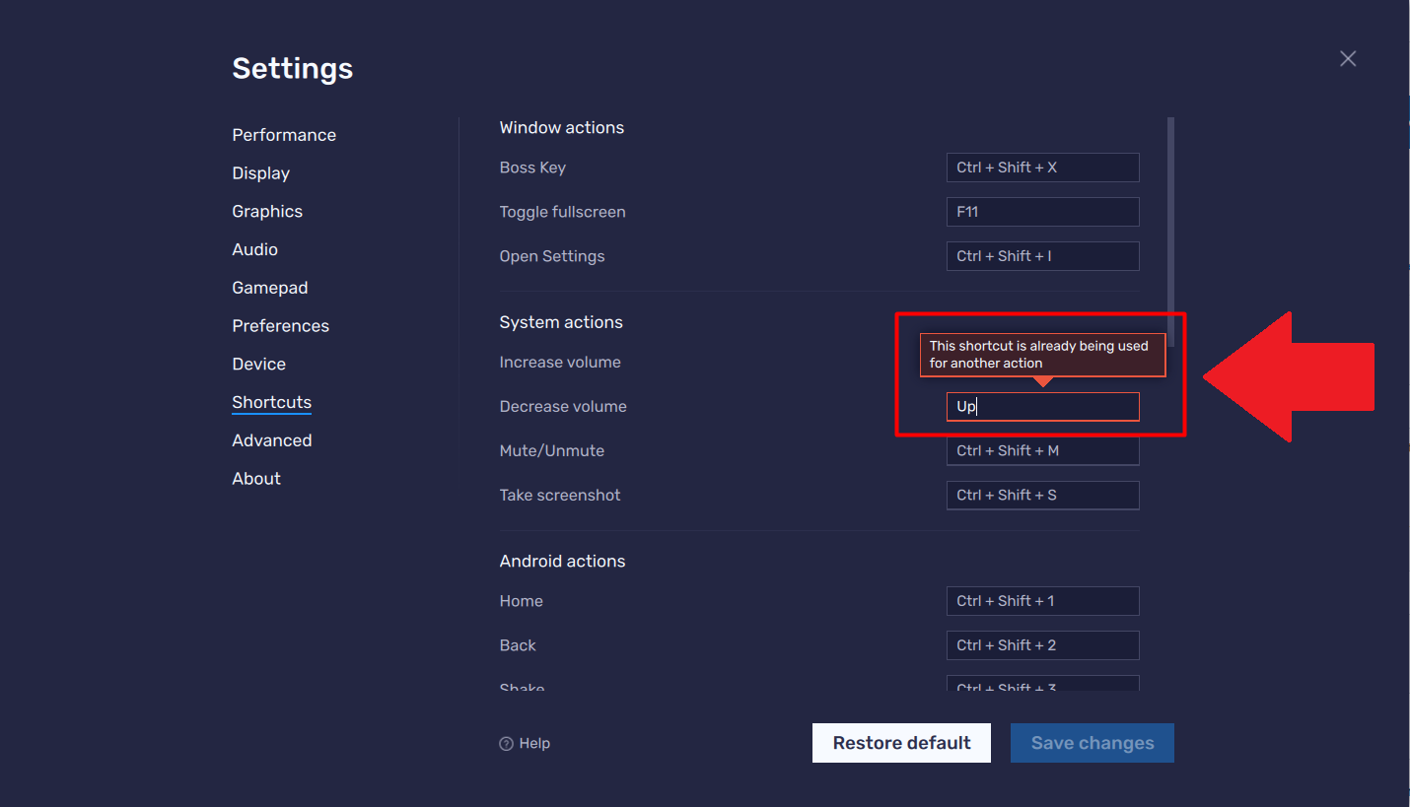Image resolution: width=1410 pixels, height=807 pixels.
Task: Switch to the Graphics settings tab
Action: pyautogui.click(x=266, y=211)
